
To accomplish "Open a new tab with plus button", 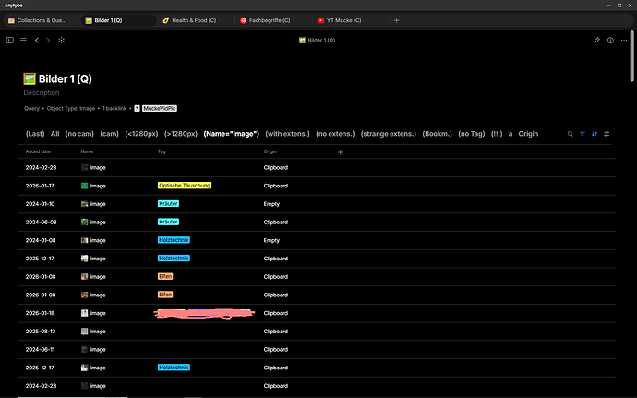I will click(396, 20).
